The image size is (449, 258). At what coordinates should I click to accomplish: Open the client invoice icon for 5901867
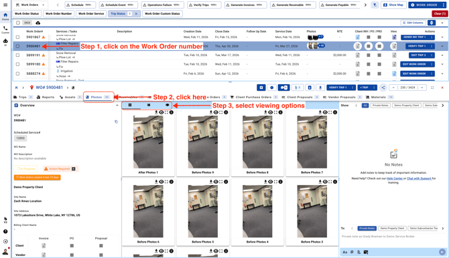click(x=357, y=37)
